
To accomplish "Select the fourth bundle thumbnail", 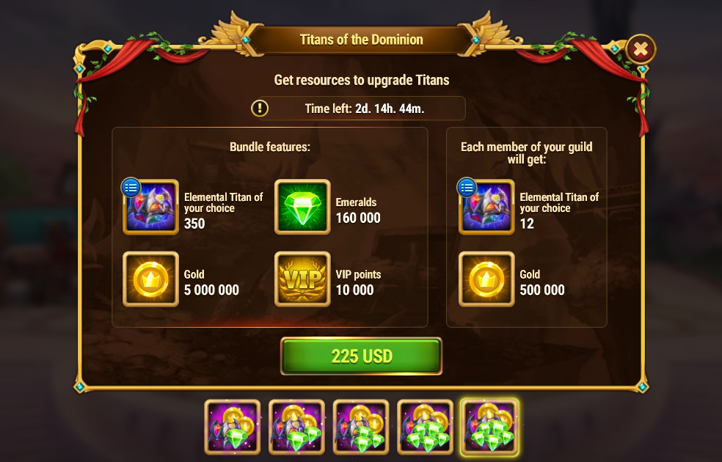I will [425, 427].
